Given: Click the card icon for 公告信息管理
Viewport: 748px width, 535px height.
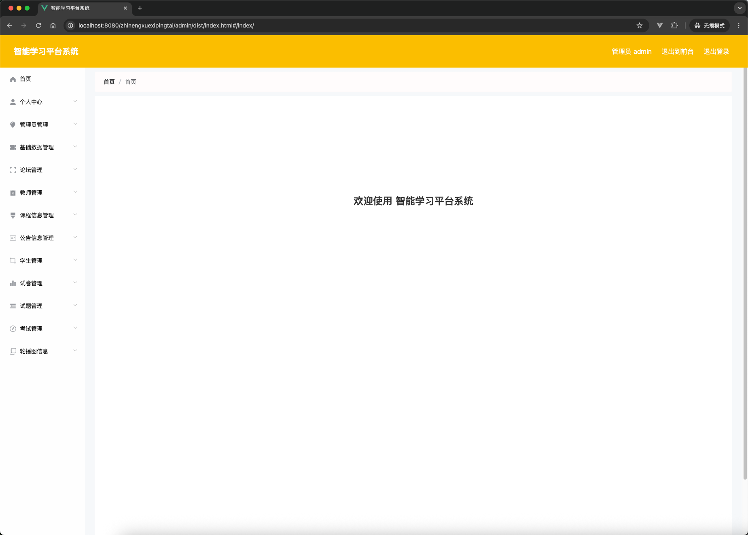Looking at the screenshot, I should (x=13, y=238).
